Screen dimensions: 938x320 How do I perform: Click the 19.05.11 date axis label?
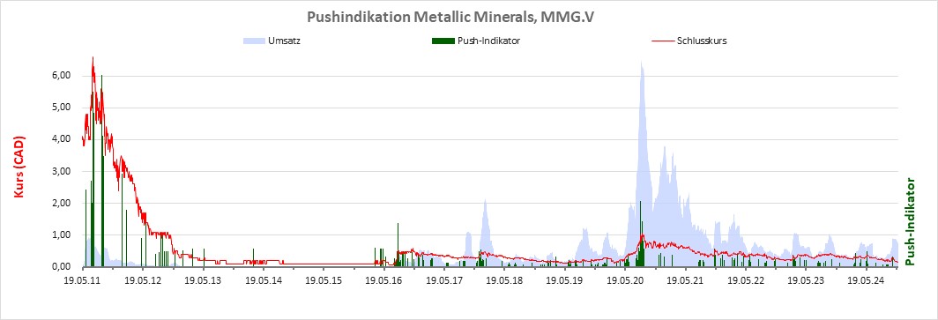(x=82, y=280)
